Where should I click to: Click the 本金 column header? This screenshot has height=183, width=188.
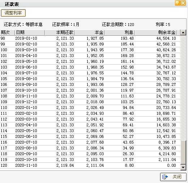(89, 32)
